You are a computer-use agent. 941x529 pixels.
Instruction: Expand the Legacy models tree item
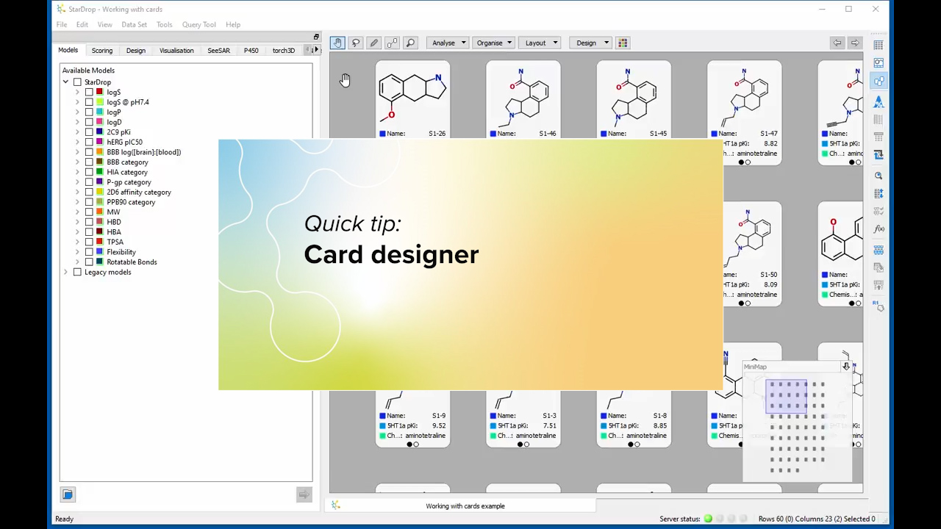point(65,272)
